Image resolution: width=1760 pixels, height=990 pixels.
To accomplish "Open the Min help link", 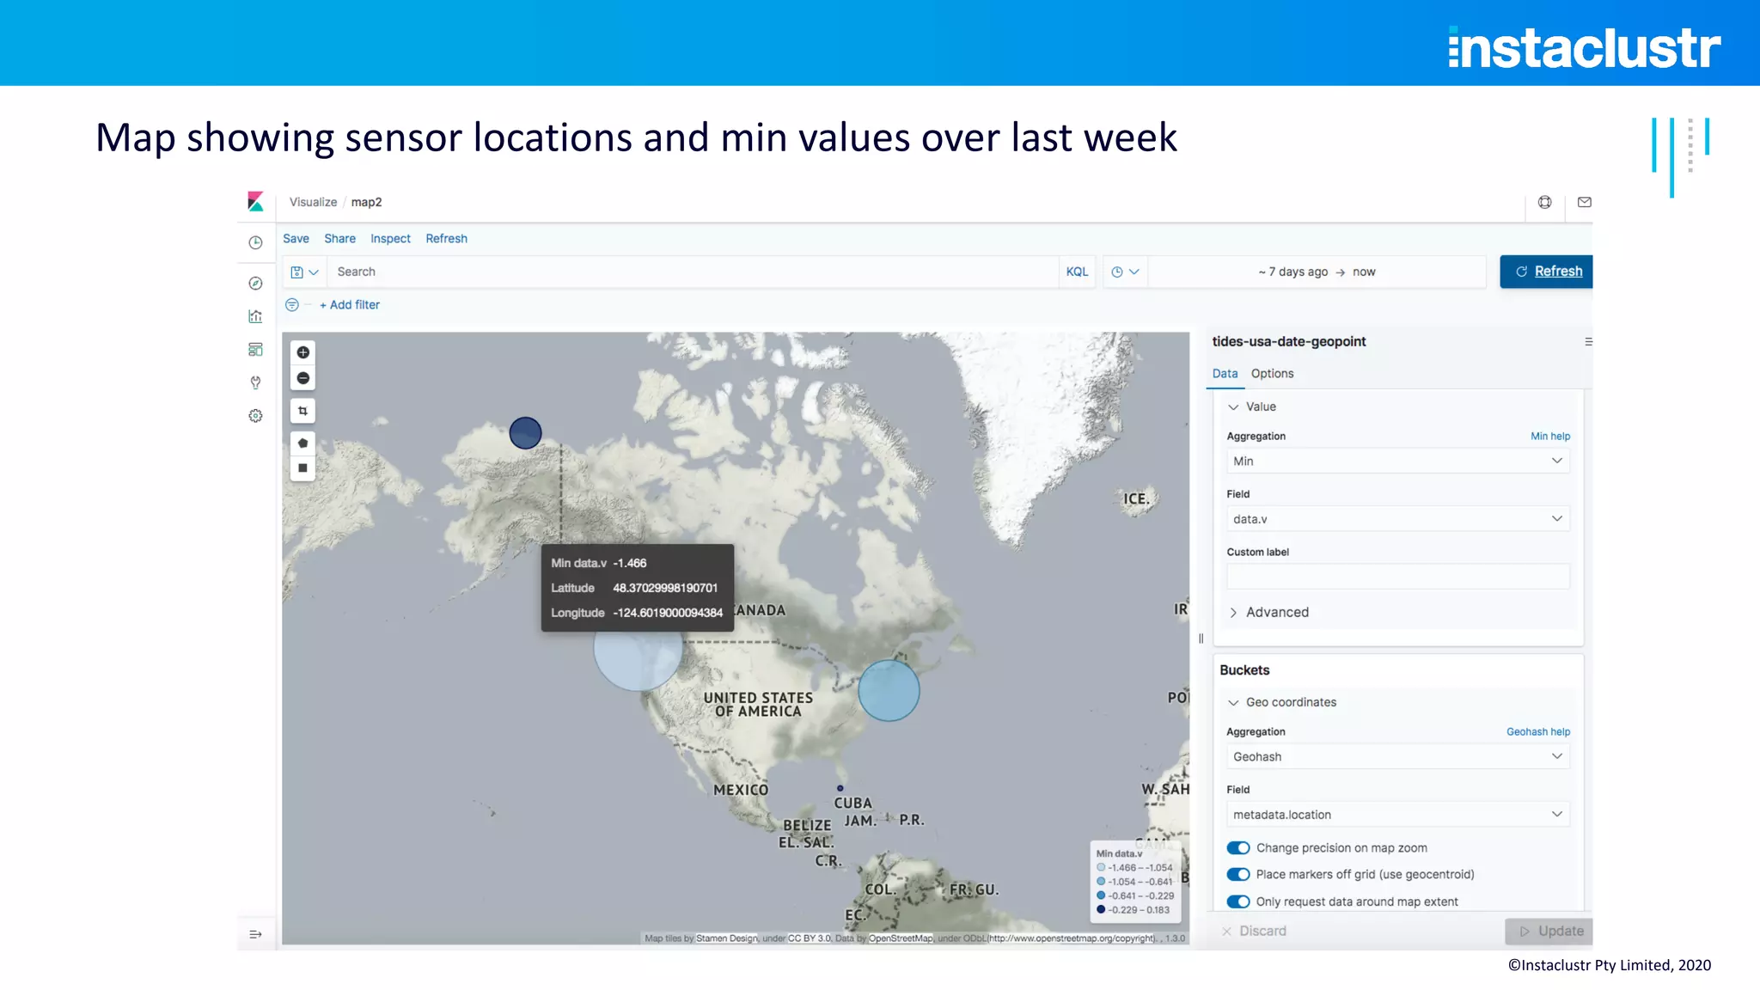I will click(x=1550, y=437).
